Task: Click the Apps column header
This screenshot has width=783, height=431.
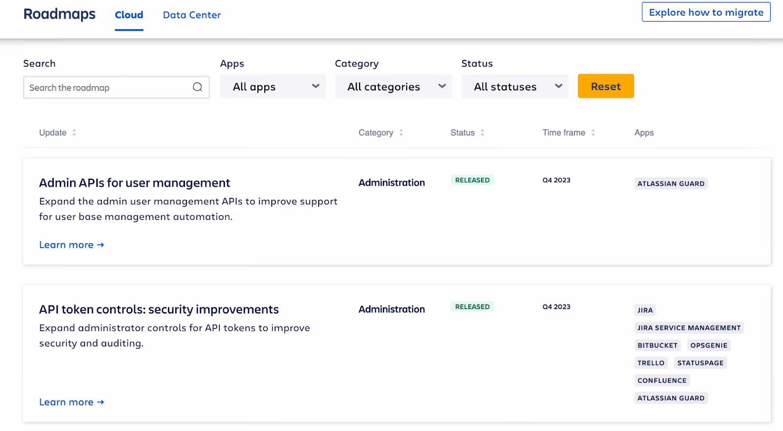Action: pos(644,132)
